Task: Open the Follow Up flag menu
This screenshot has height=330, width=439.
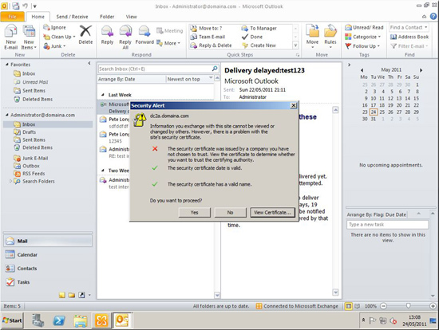Action: coord(362,46)
